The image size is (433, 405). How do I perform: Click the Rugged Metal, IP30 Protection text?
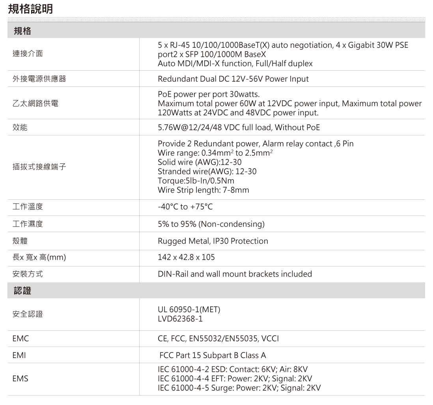pyautogui.click(x=213, y=241)
